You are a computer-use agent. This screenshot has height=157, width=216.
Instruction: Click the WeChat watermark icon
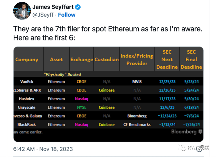181,148
